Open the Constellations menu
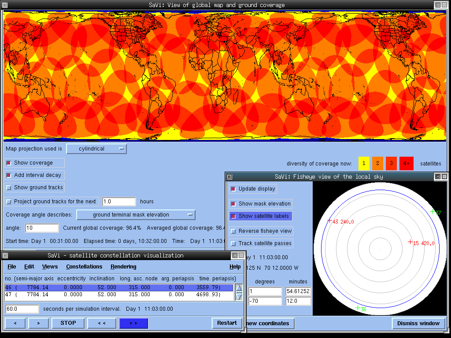This screenshot has height=338, width=451. pyautogui.click(x=84, y=267)
